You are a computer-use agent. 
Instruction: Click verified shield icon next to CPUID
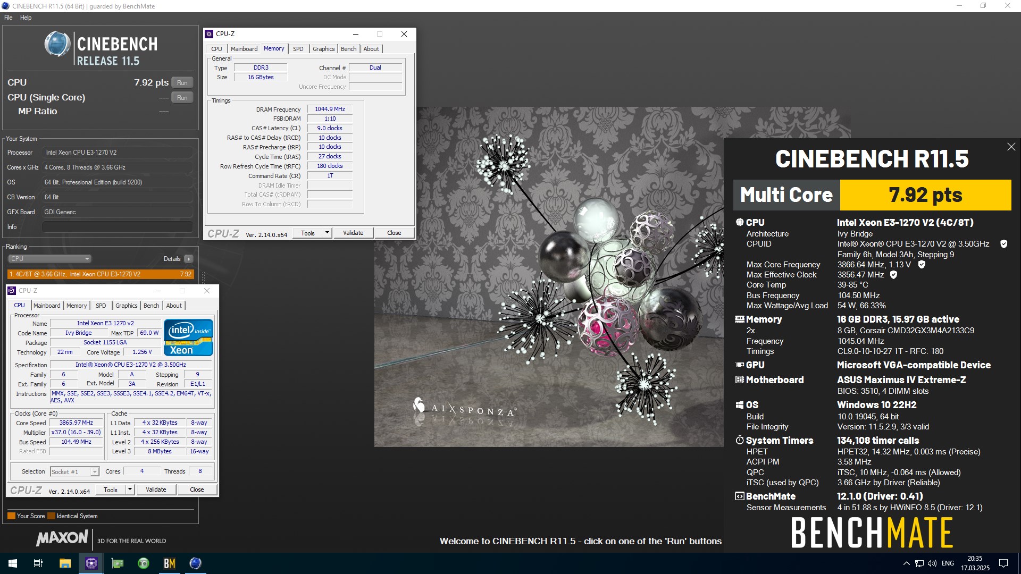[1003, 244]
